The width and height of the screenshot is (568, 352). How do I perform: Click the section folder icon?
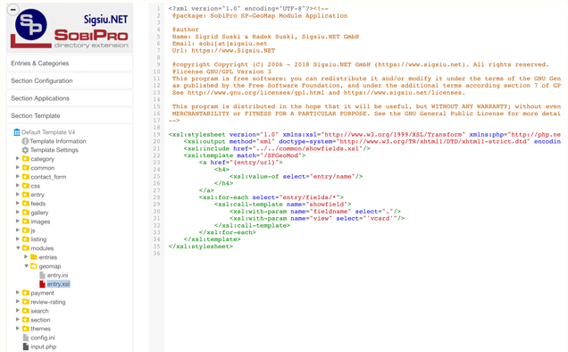pyautogui.click(x=26, y=320)
